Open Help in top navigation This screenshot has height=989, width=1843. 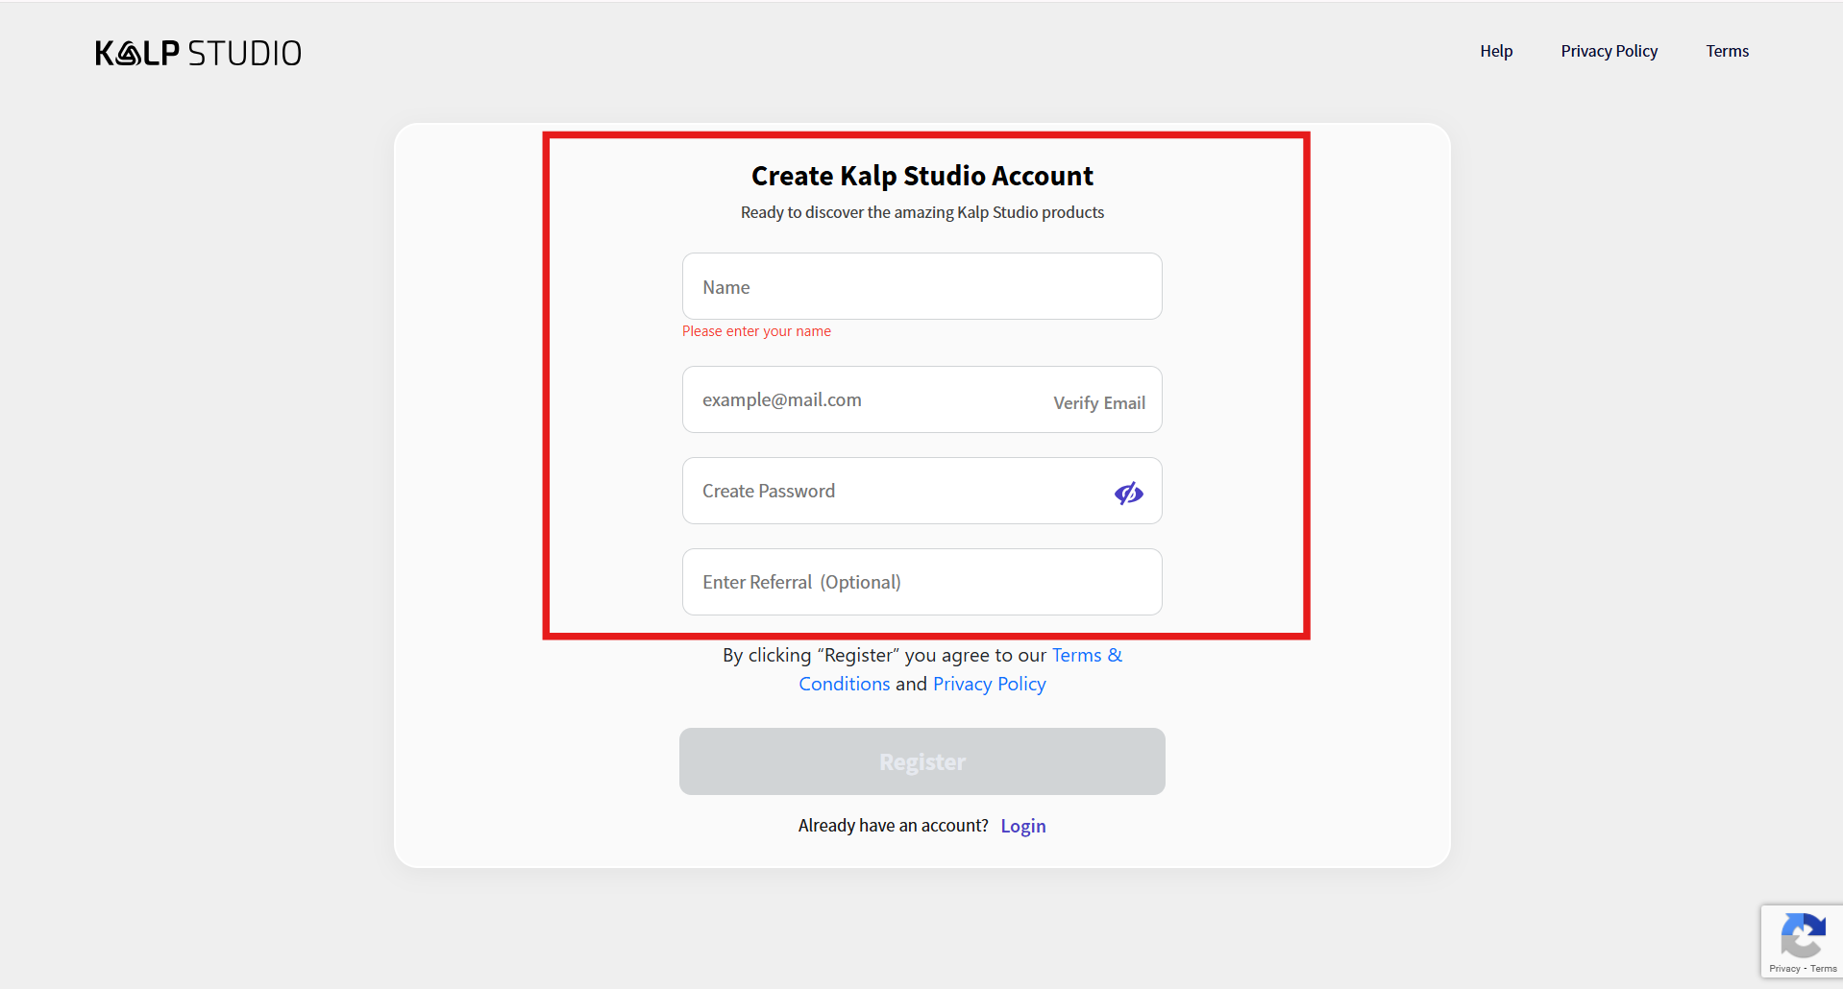[1495, 51]
